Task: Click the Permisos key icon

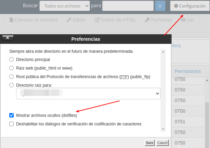Action: click(148, 20)
